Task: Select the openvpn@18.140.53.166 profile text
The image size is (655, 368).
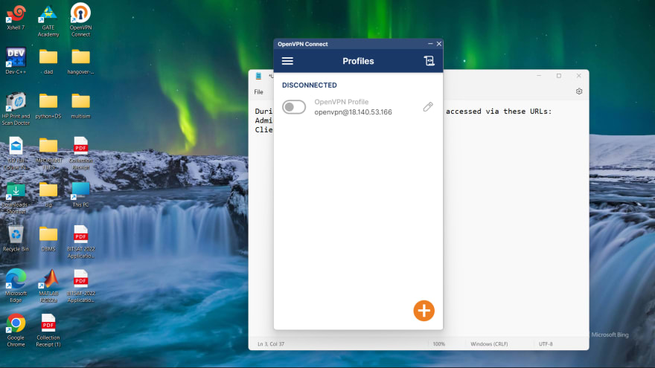Action: tap(353, 112)
